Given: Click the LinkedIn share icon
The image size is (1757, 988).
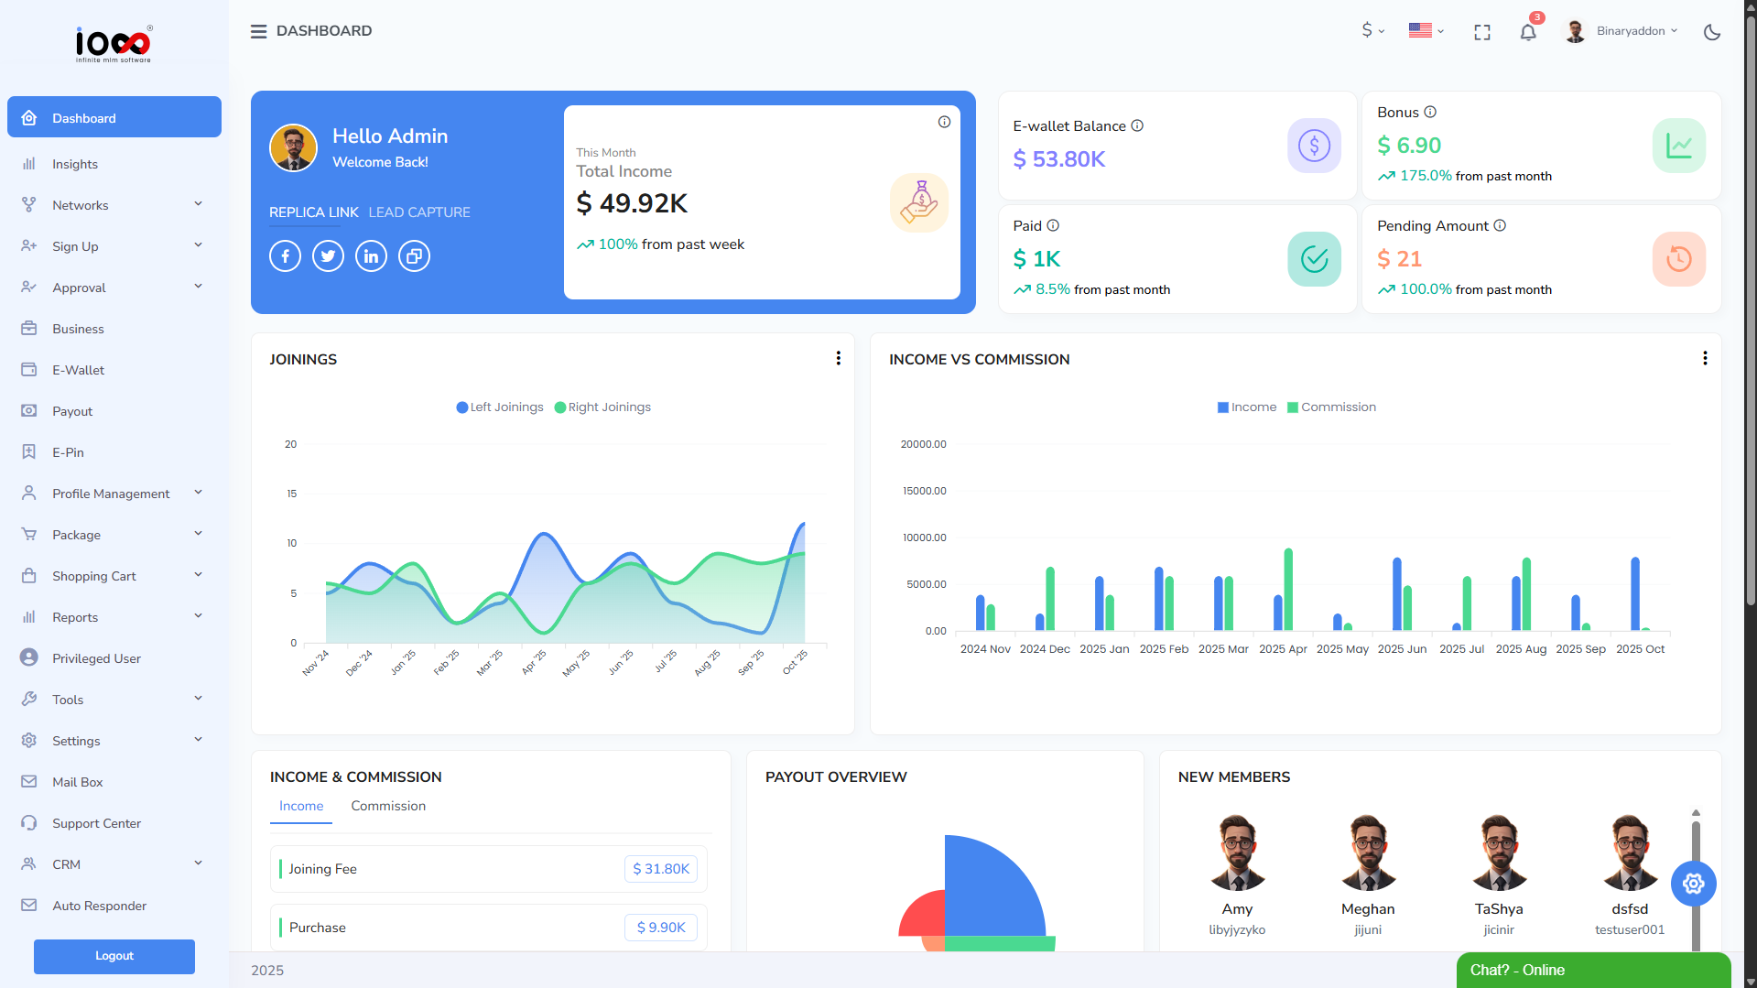Looking at the screenshot, I should (371, 256).
